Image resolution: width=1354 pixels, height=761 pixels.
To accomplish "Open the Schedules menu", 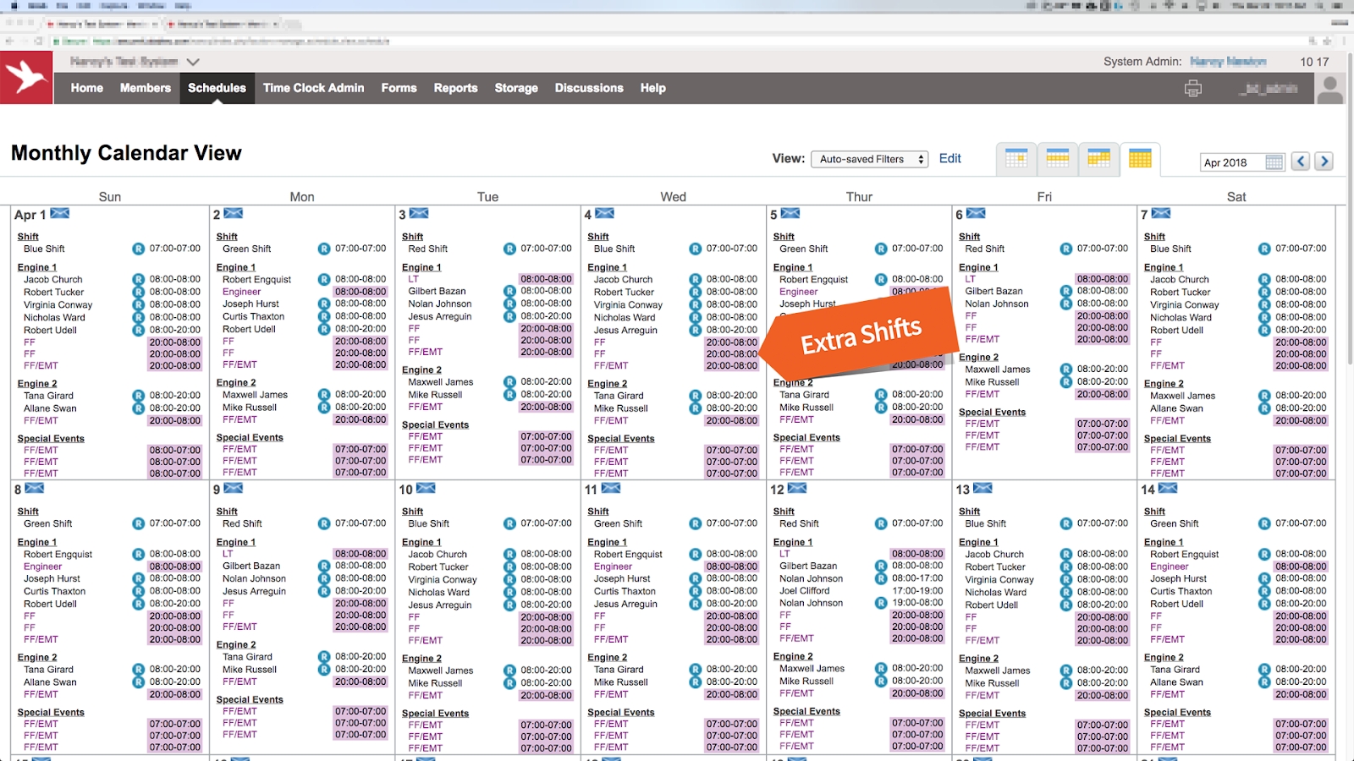I will [217, 88].
